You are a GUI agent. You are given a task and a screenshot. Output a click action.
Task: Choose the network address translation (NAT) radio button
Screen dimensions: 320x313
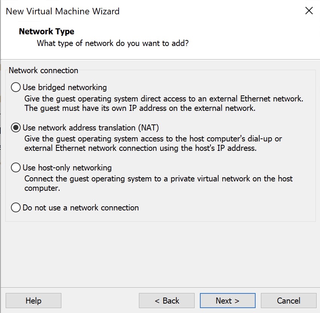click(16, 127)
